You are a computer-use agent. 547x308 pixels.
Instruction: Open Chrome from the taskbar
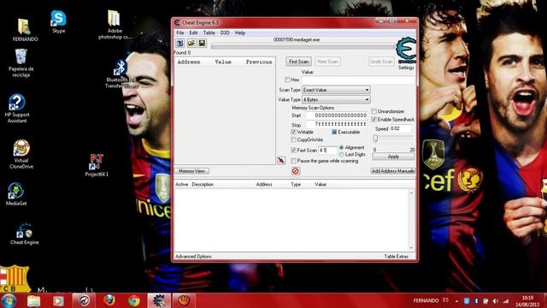(134, 300)
